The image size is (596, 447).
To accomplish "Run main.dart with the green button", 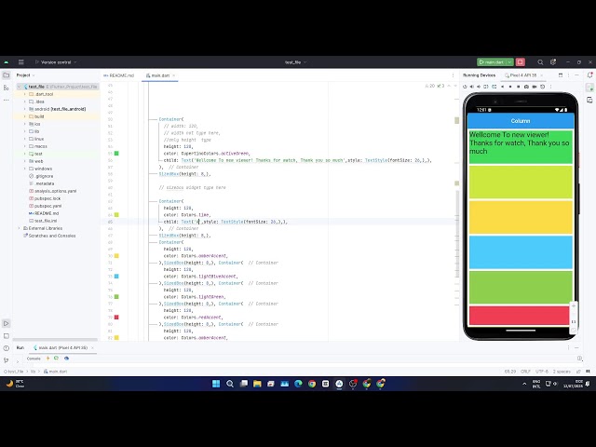I will pyautogui.click(x=492, y=62).
